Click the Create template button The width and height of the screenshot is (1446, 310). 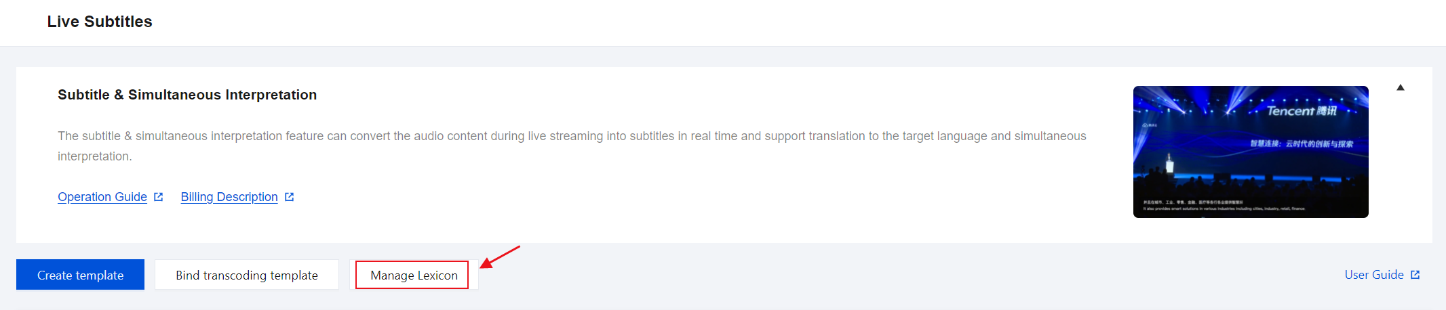tap(80, 275)
